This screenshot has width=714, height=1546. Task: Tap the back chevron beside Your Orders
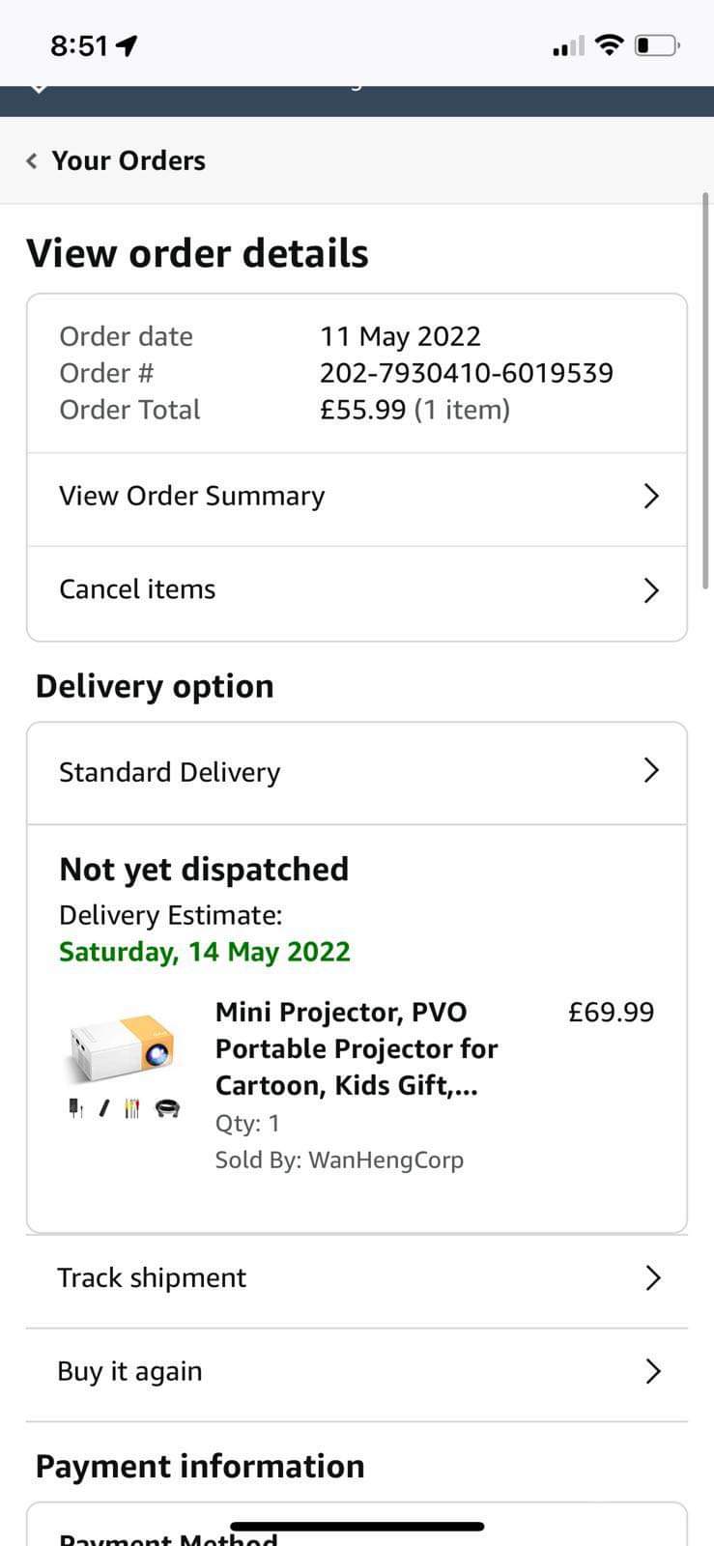point(32,160)
